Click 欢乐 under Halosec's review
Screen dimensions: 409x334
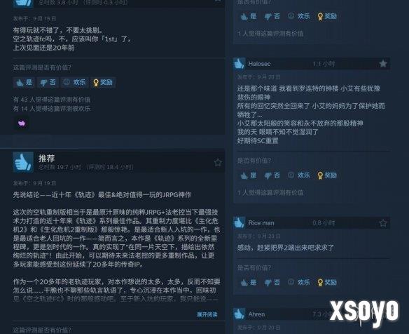298,175
